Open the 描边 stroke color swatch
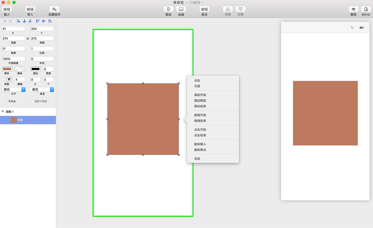Screen dimensions: 373x228 click(36, 69)
